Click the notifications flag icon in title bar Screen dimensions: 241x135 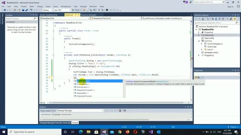pos(185,2)
